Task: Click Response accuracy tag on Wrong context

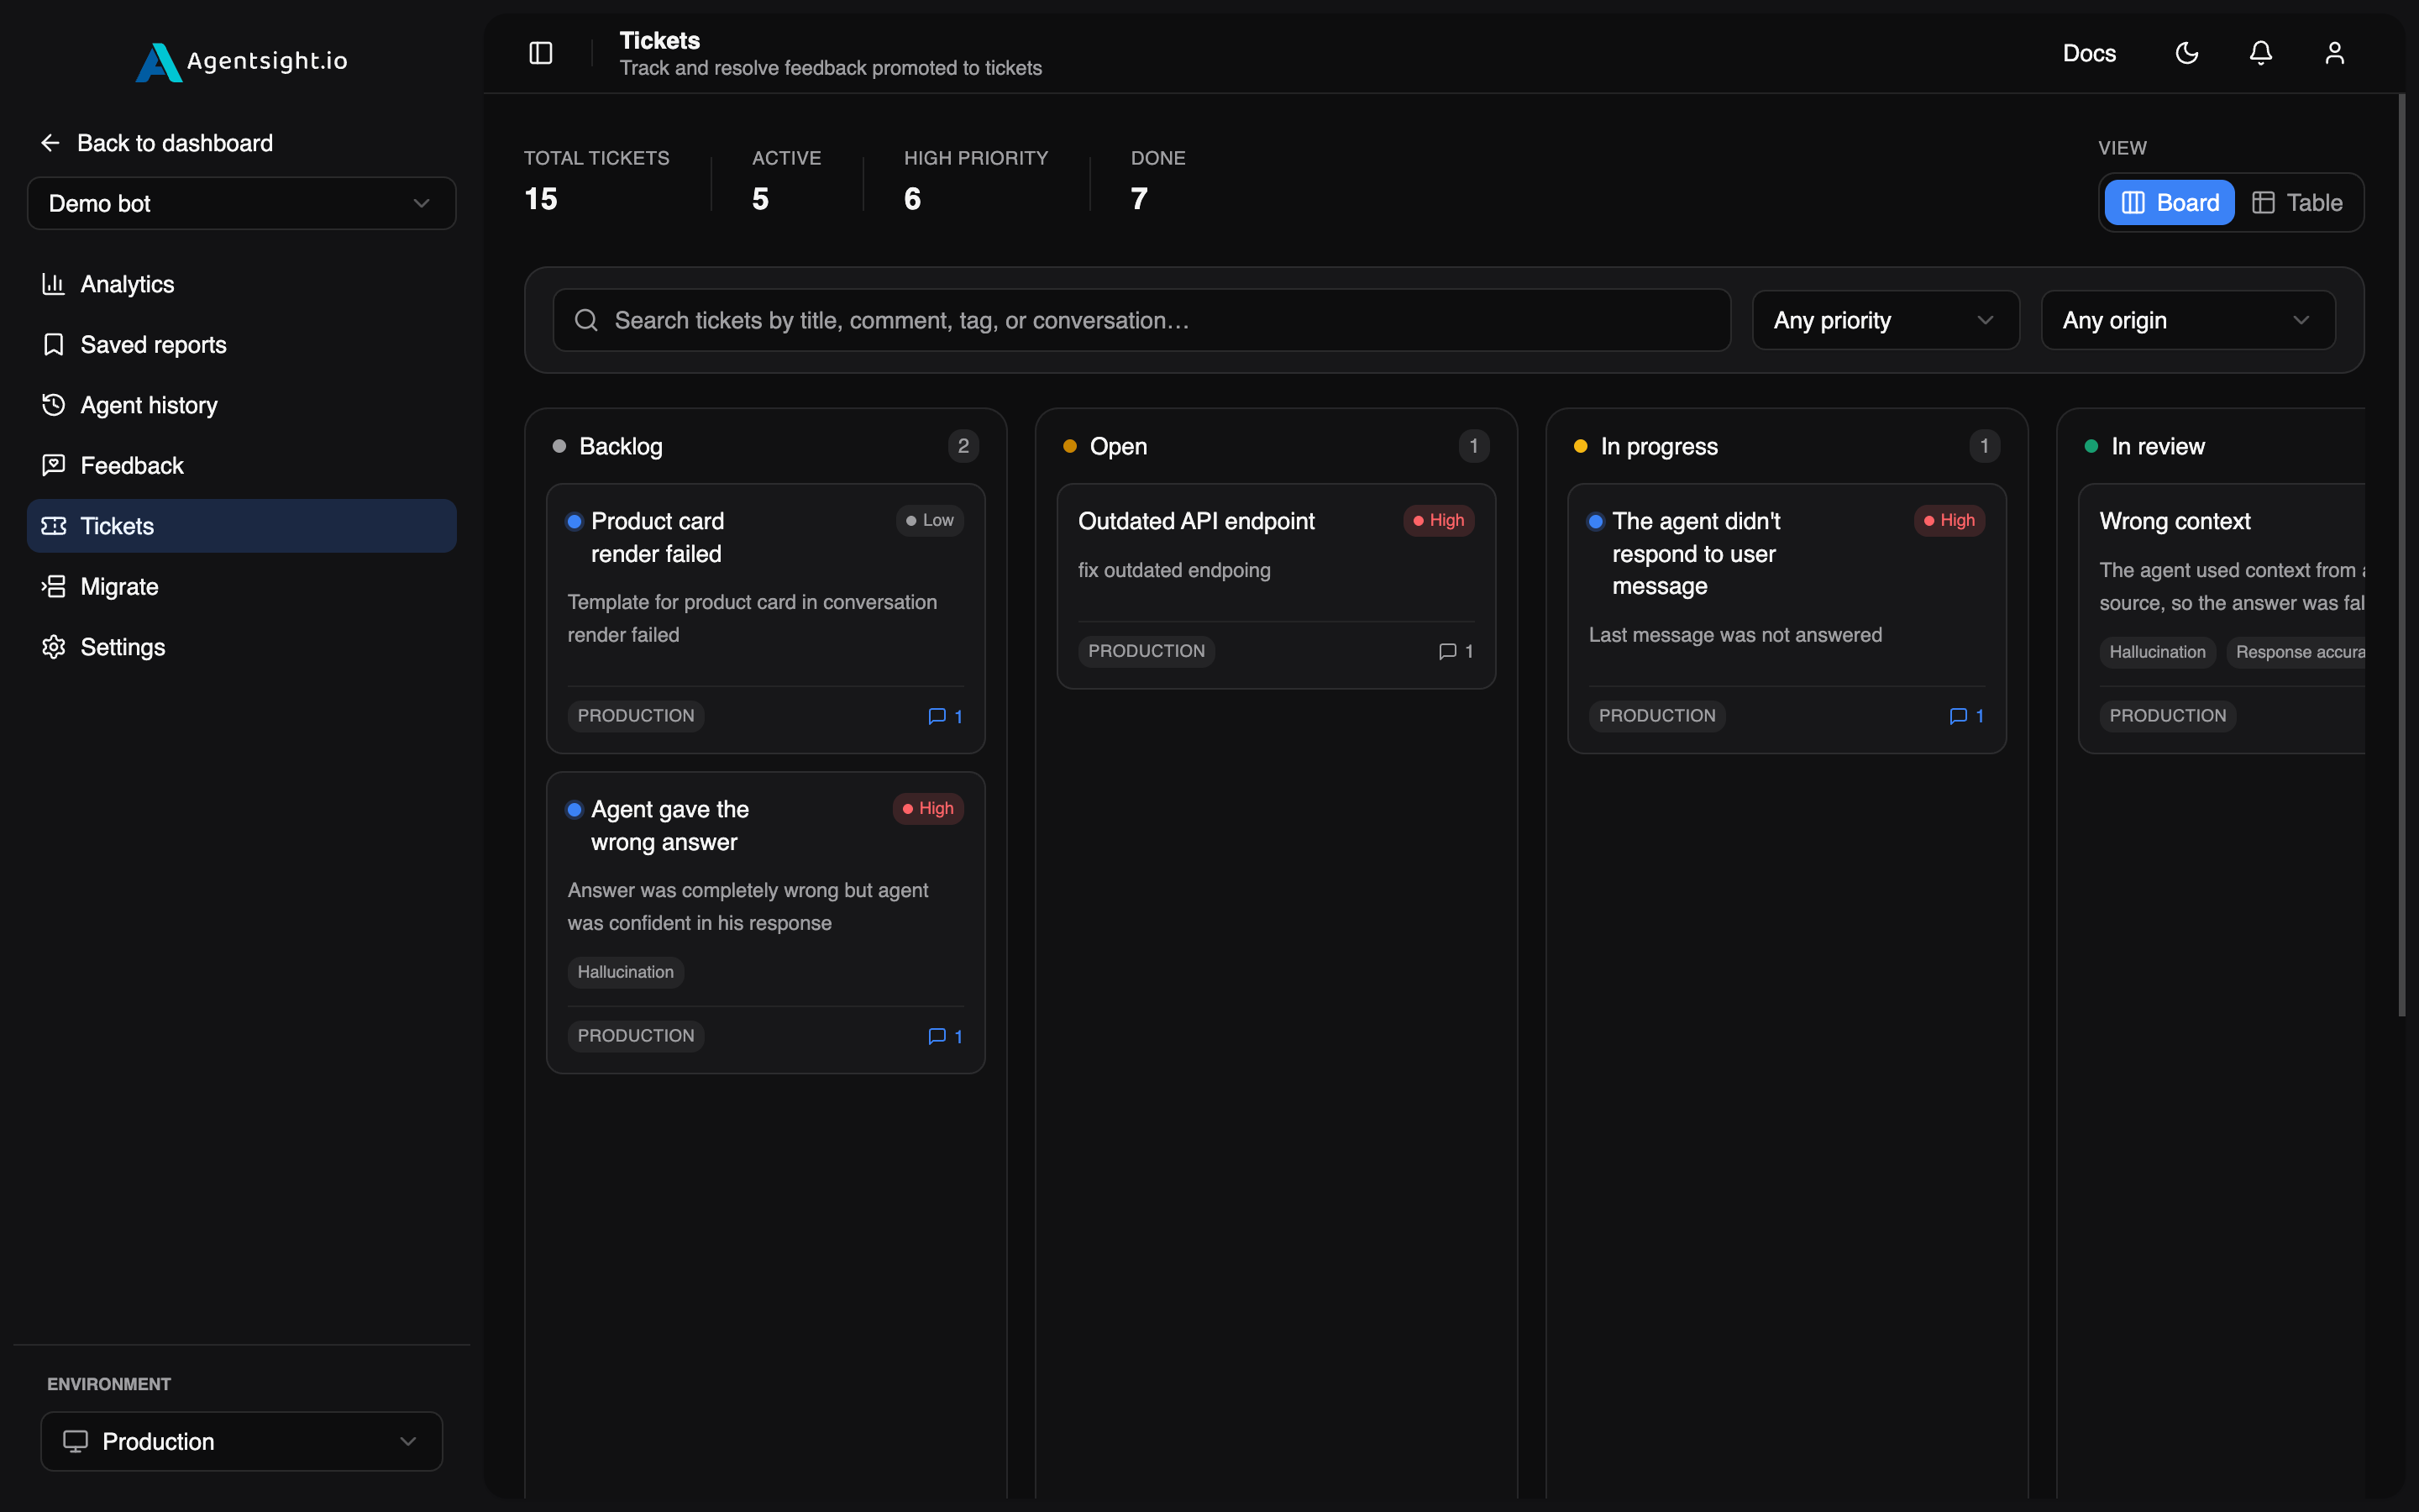Action: click(x=2296, y=652)
